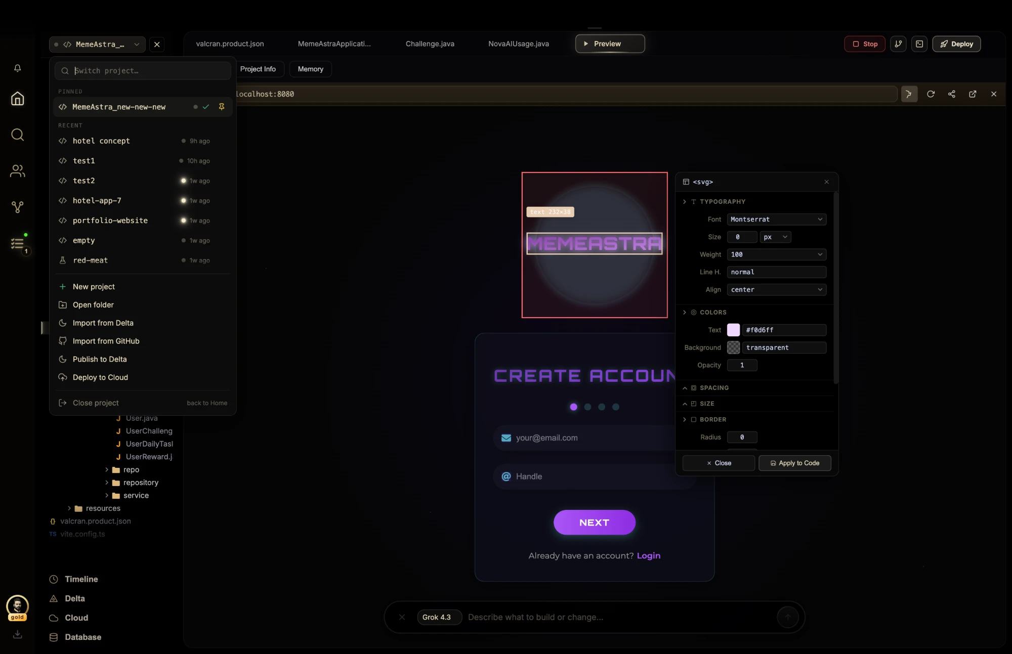Viewport: 1012px width, 654px height.
Task: Reload the preview page
Action: click(x=931, y=94)
